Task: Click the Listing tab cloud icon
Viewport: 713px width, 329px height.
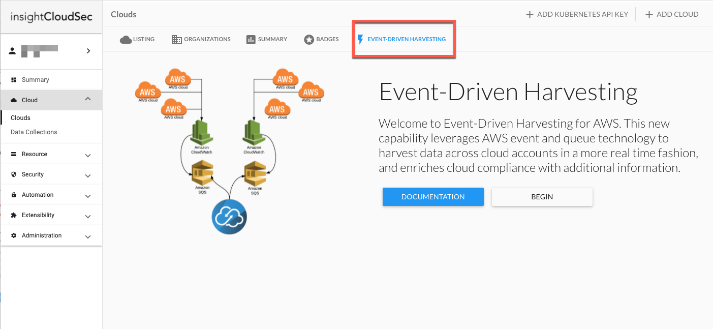Action: pyautogui.click(x=126, y=40)
